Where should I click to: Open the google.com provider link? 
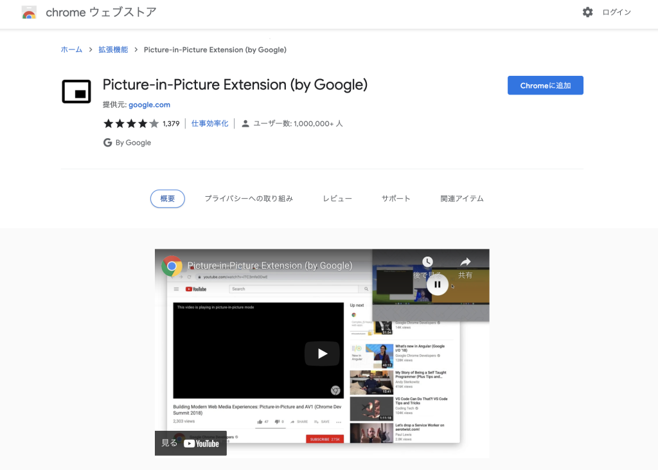click(x=149, y=104)
